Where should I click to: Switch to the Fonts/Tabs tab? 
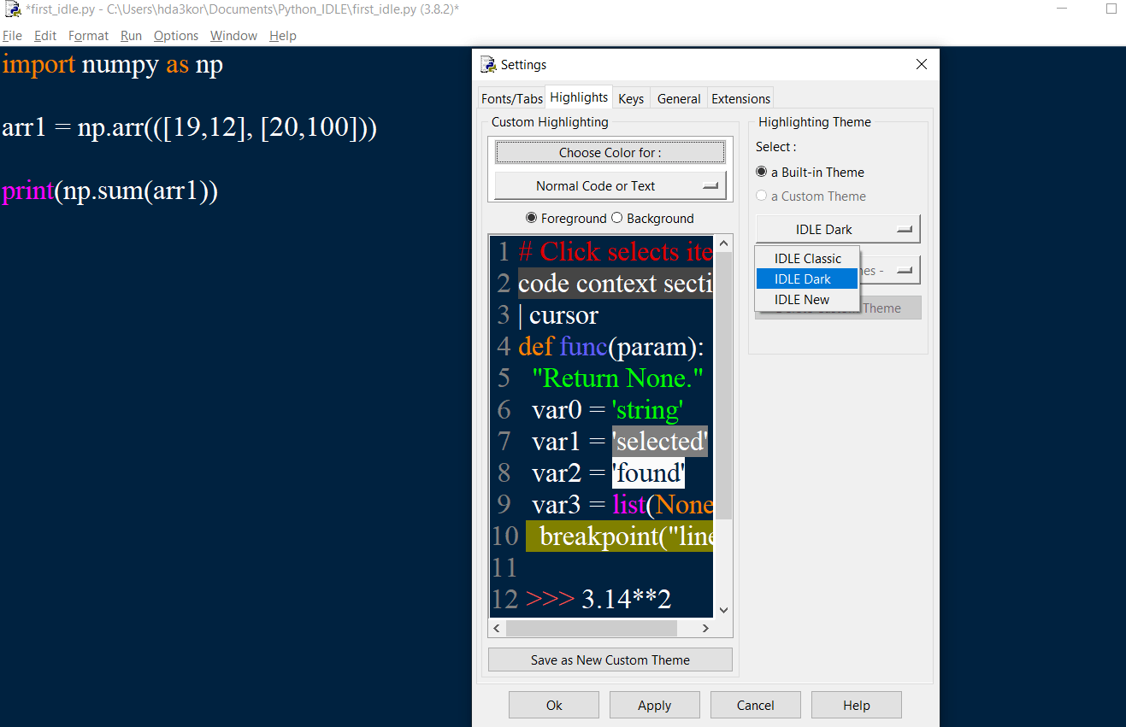[x=512, y=99]
